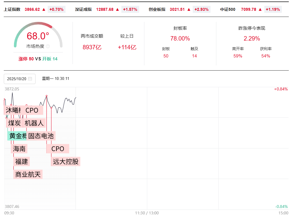Click the up arrow next to 深证成指 value

118,9
